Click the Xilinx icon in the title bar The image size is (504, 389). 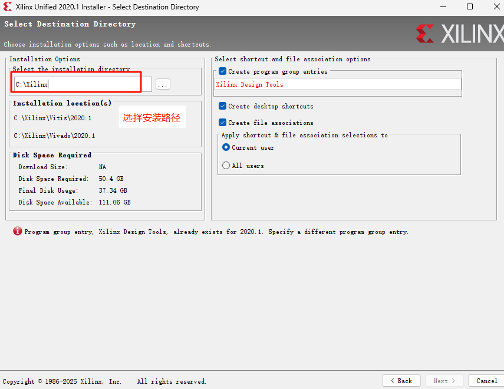coord(7,7)
